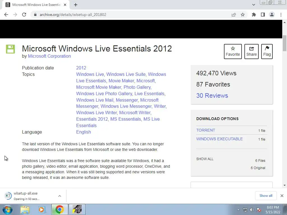Select the Microsoft Windows Live Essentials tab

36,5
